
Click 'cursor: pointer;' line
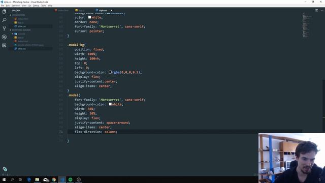[89, 31]
